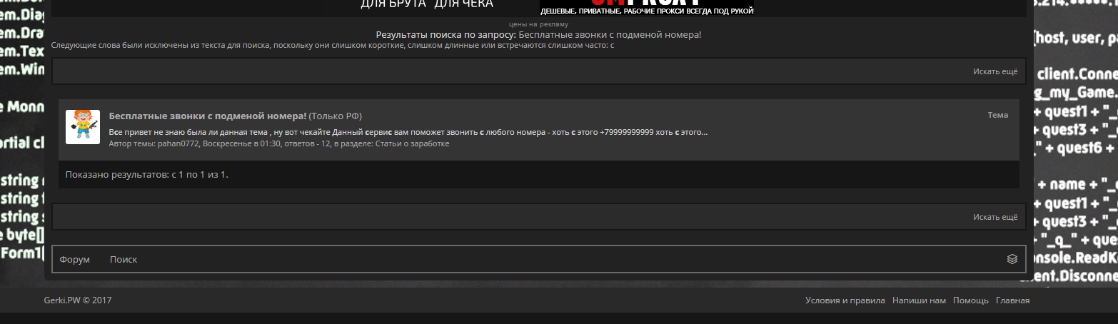Click "Напиши нам" in the footer
This screenshot has width=1118, height=324.
coord(919,300)
